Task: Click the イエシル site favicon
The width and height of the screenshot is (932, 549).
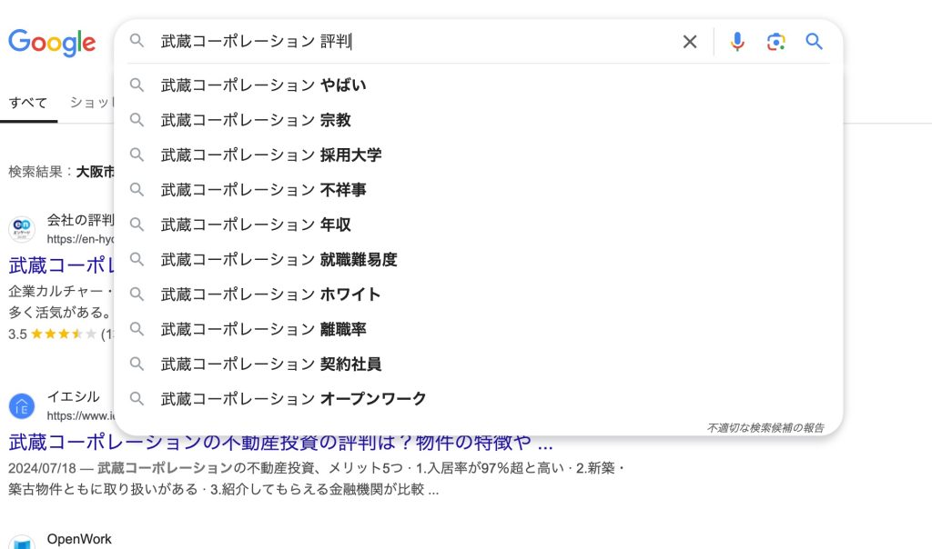Action: point(22,406)
